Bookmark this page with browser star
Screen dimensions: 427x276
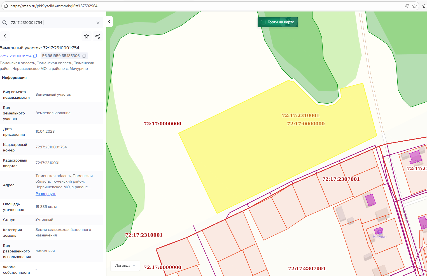(415, 6)
